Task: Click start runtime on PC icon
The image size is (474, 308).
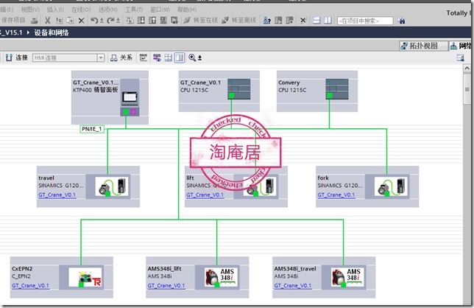Action: point(174,21)
